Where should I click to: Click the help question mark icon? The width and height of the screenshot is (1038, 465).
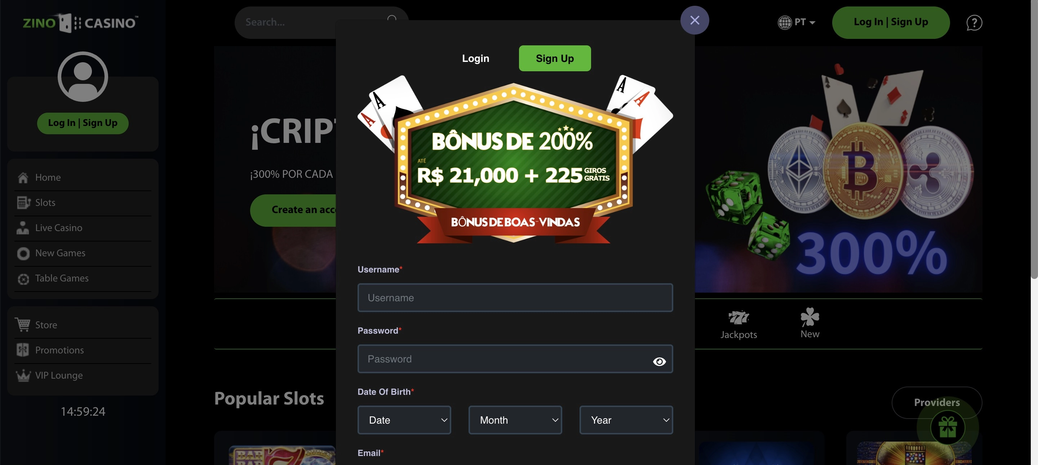(x=974, y=23)
